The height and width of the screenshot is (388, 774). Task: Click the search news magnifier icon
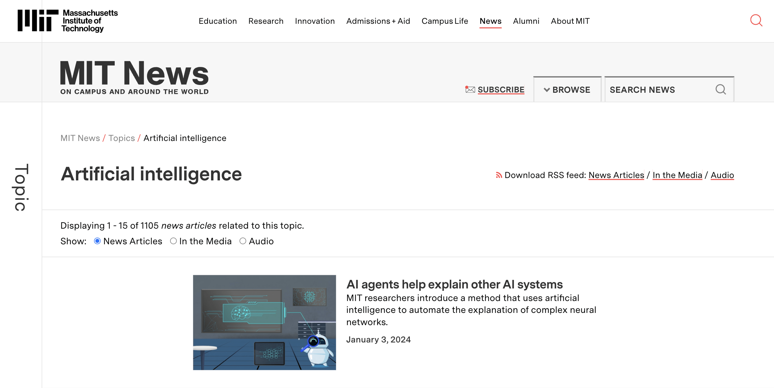click(x=721, y=90)
